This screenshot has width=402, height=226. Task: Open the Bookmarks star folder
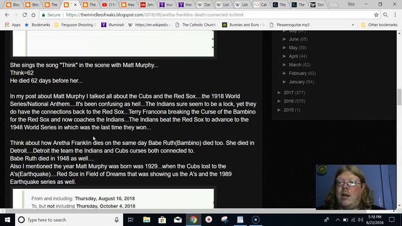[38, 25]
